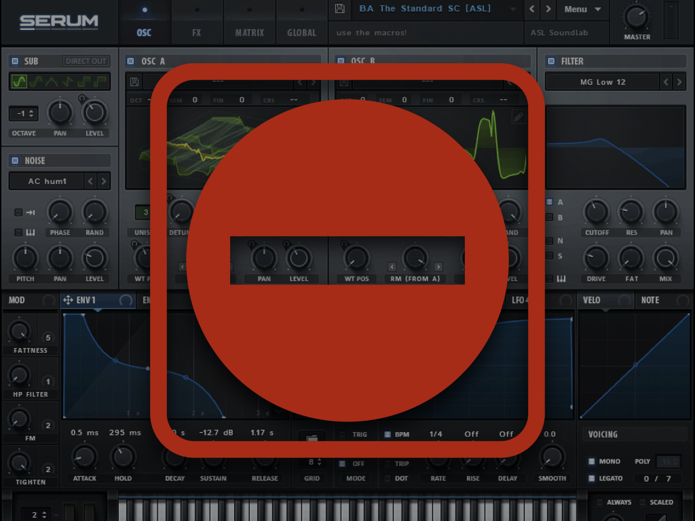Click the filter Res knob
695x521 pixels.
point(631,212)
